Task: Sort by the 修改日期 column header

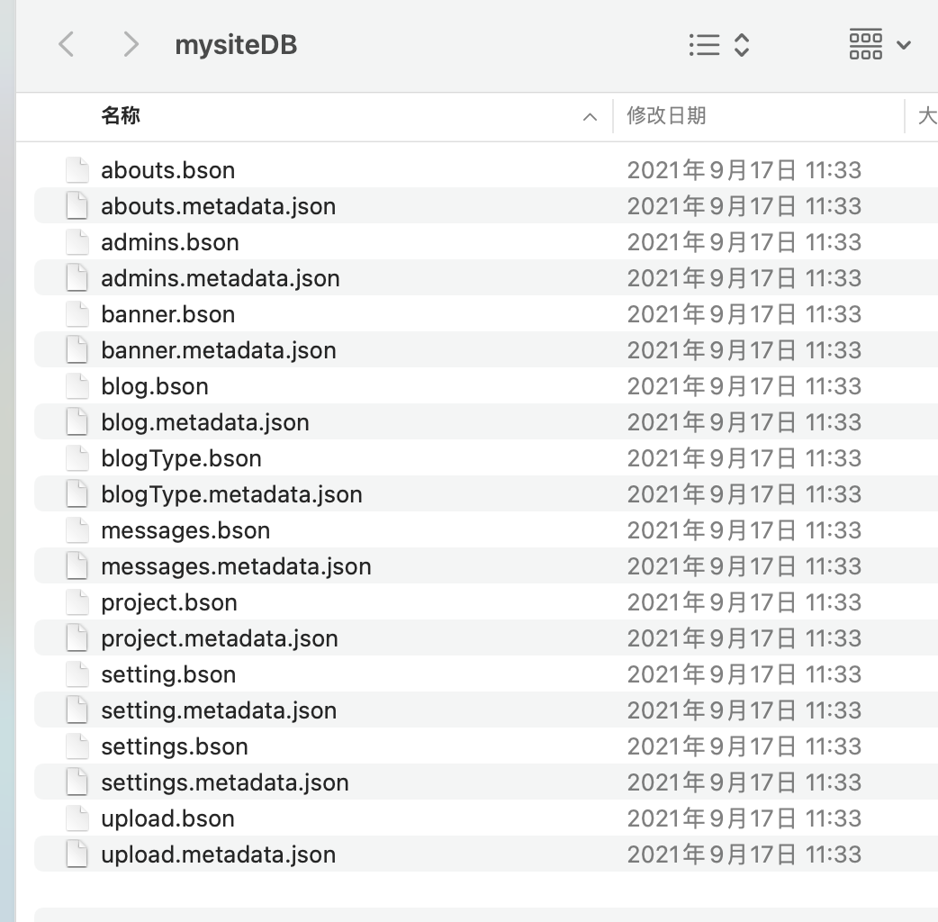Action: [x=666, y=115]
